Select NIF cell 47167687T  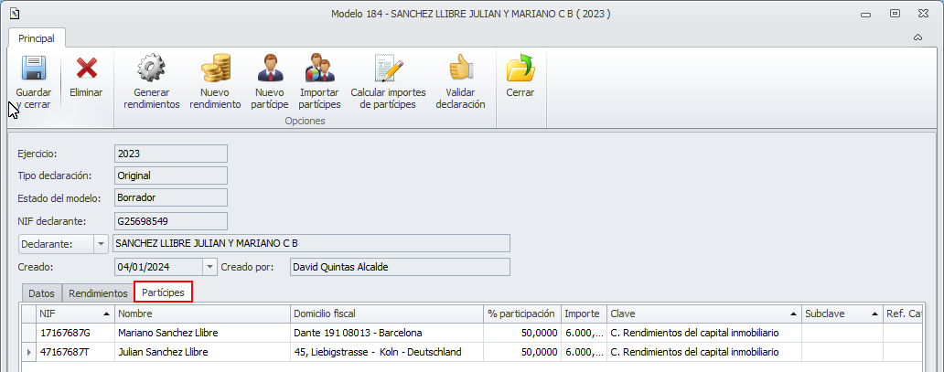75,352
